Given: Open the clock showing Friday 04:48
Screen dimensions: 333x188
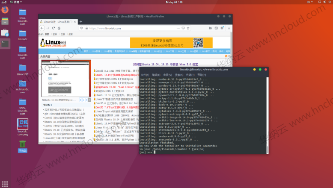Looking at the screenshot, I should (x=174, y=2).
